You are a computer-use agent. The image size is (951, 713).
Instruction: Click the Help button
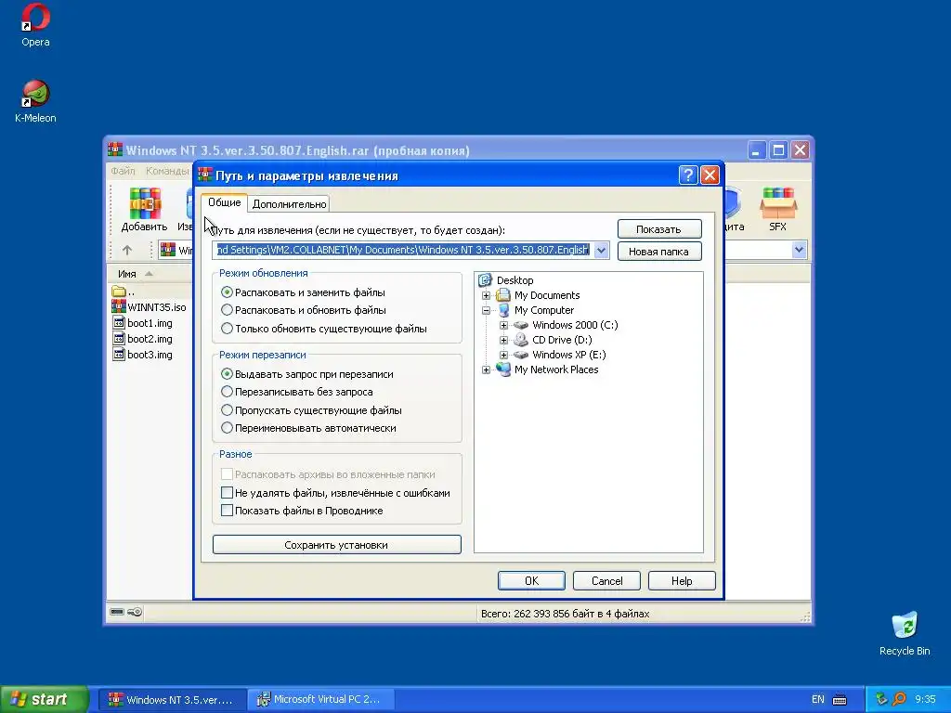coord(682,581)
